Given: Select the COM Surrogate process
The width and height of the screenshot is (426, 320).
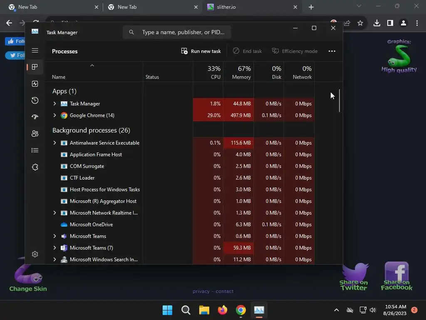Looking at the screenshot, I should tap(180, 166).
